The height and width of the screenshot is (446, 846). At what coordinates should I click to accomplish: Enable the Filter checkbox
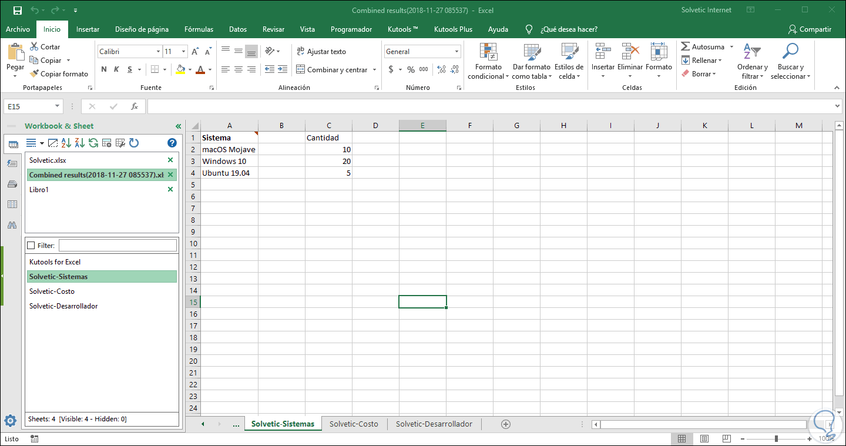coord(31,246)
